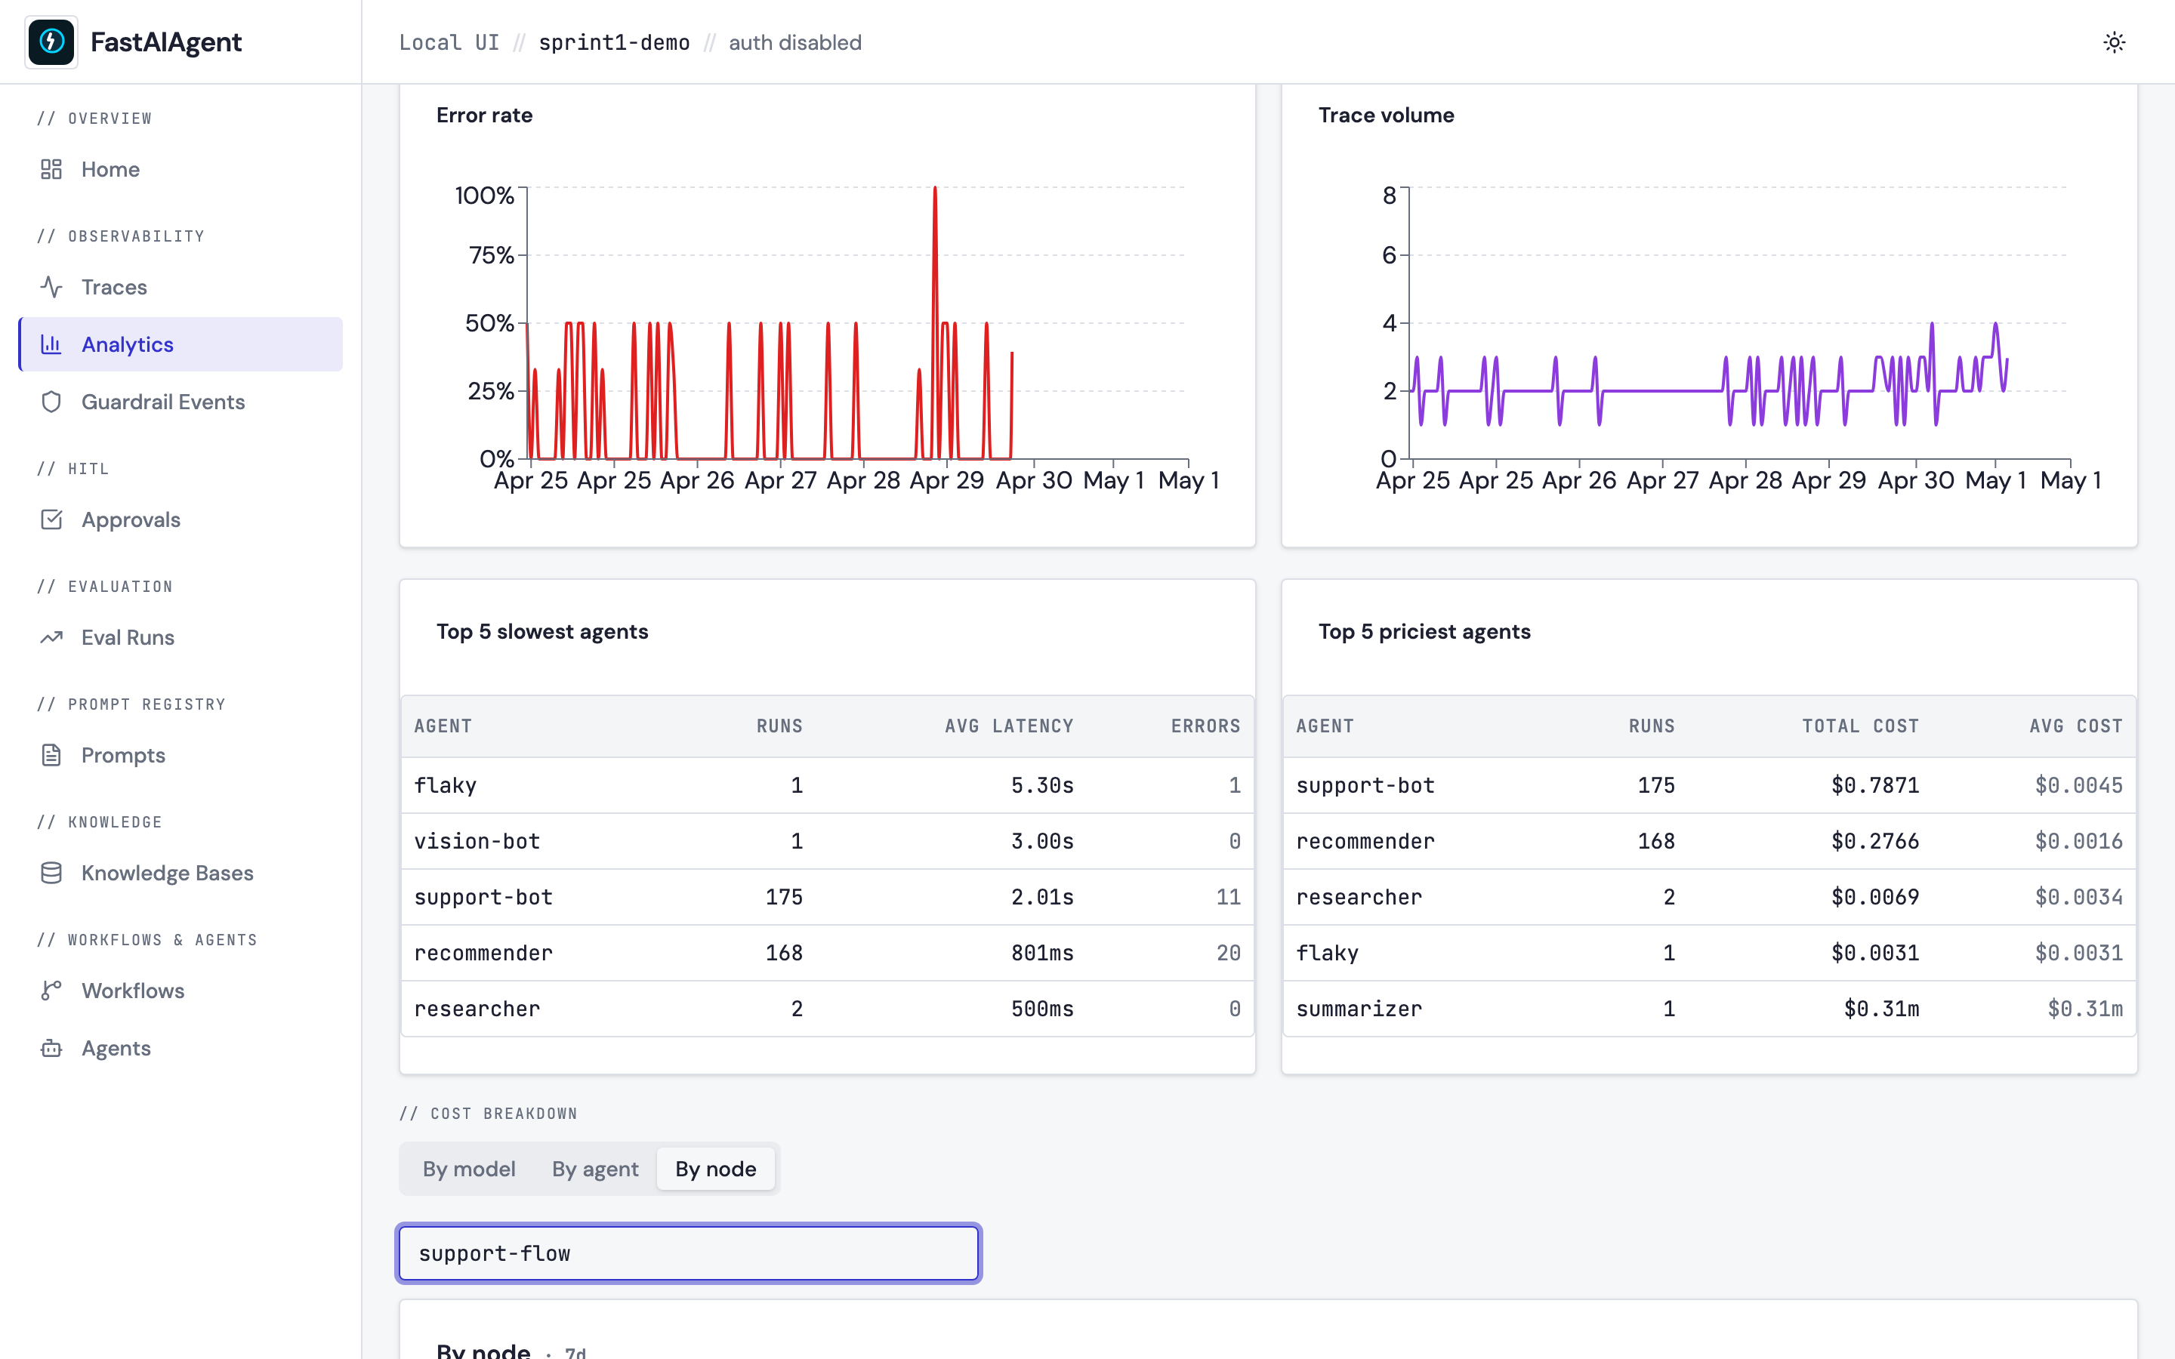Screen dimensions: 2175x1359
Task: Click support-bot in priciest agents table
Action: (1708, 785)
